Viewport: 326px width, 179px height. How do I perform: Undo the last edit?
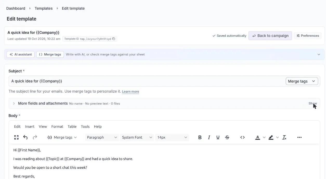click(25, 137)
